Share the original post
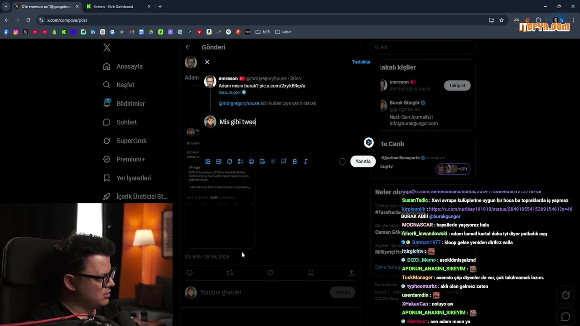The image size is (580, 326). 351,273
